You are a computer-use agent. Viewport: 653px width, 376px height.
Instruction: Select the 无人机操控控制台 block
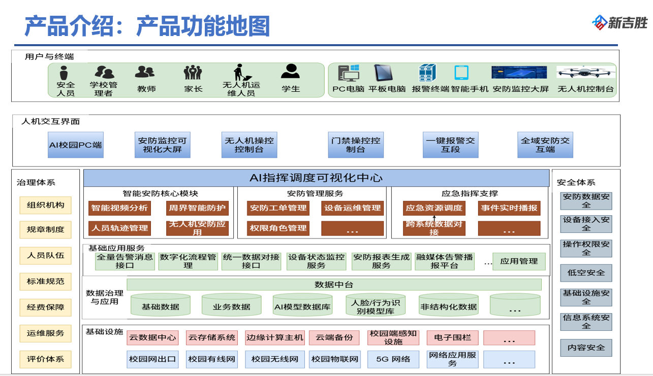tap(249, 145)
